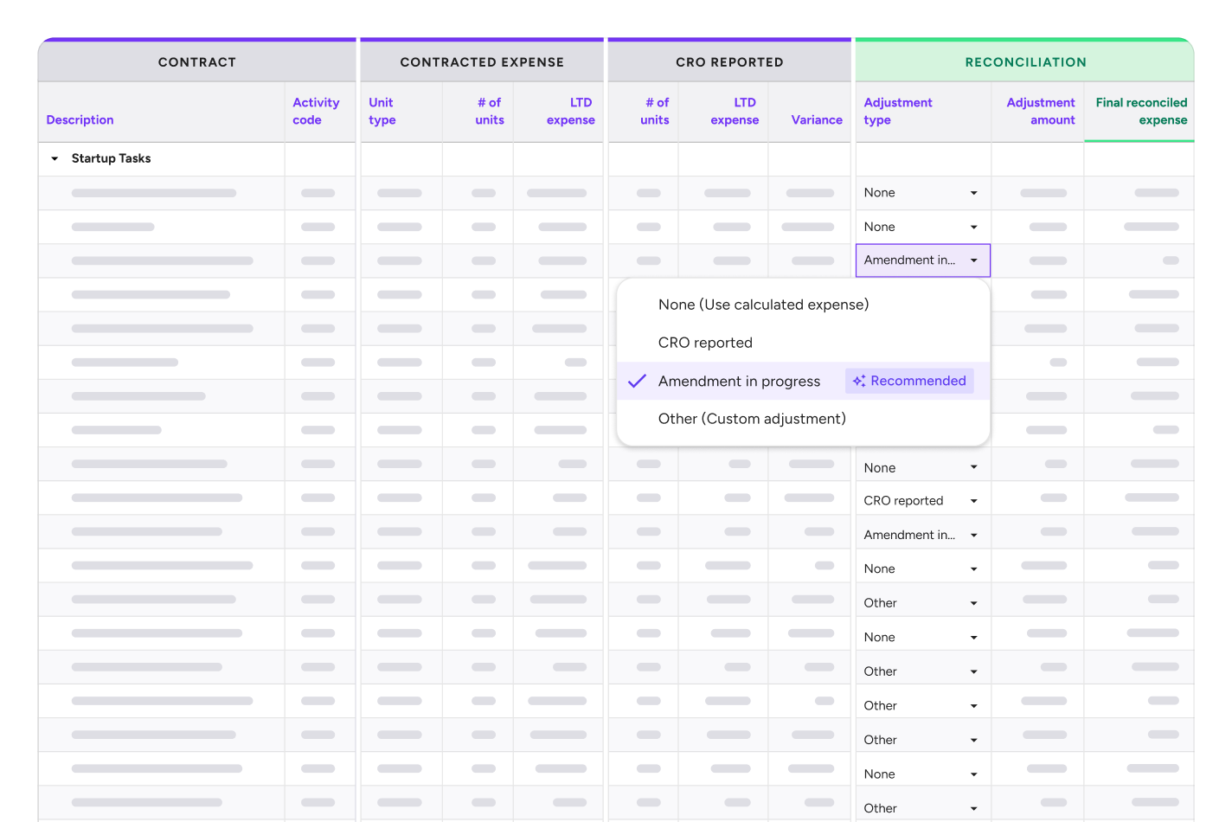Viewport: 1232px width, 822px height.
Task: Click the CRO Reported section header
Action: point(729,62)
